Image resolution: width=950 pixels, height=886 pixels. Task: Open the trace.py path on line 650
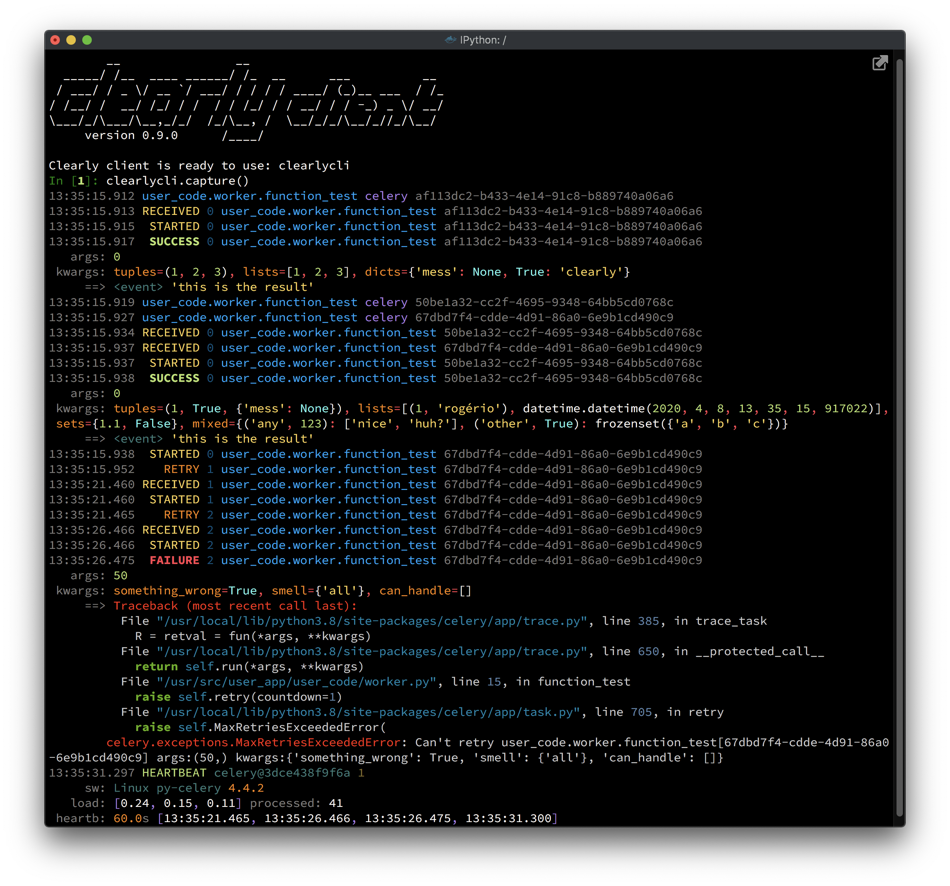pyautogui.click(x=372, y=651)
